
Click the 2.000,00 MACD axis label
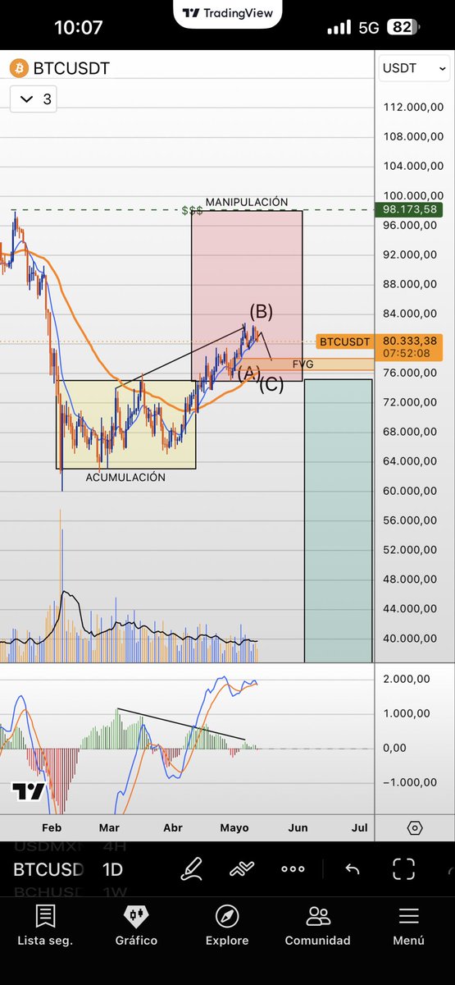point(407,679)
